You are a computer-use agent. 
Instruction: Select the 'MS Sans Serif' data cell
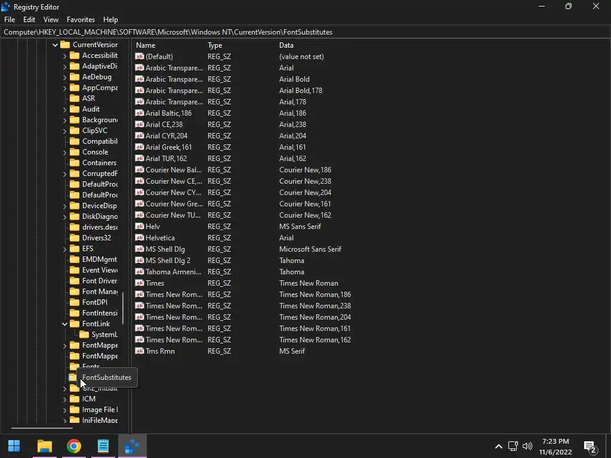point(300,226)
